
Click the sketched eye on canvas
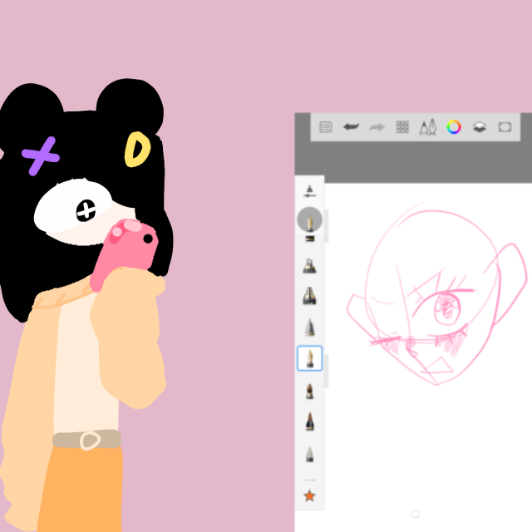tap(446, 309)
